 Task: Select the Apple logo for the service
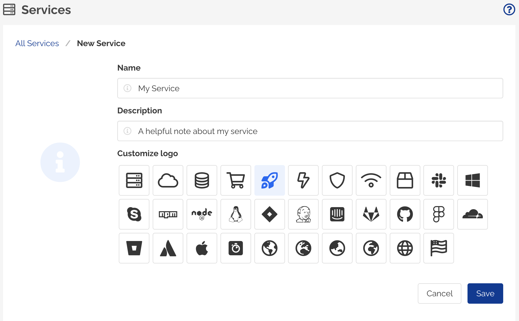(202, 248)
